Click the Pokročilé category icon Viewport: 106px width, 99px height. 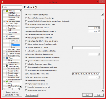(7, 11)
